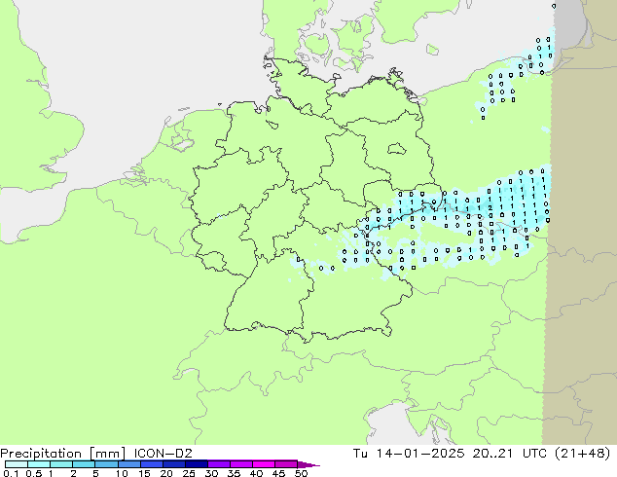The width and height of the screenshot is (617, 477).
Task: Click the arrow tip past 50 on legend
Action: (x=308, y=464)
